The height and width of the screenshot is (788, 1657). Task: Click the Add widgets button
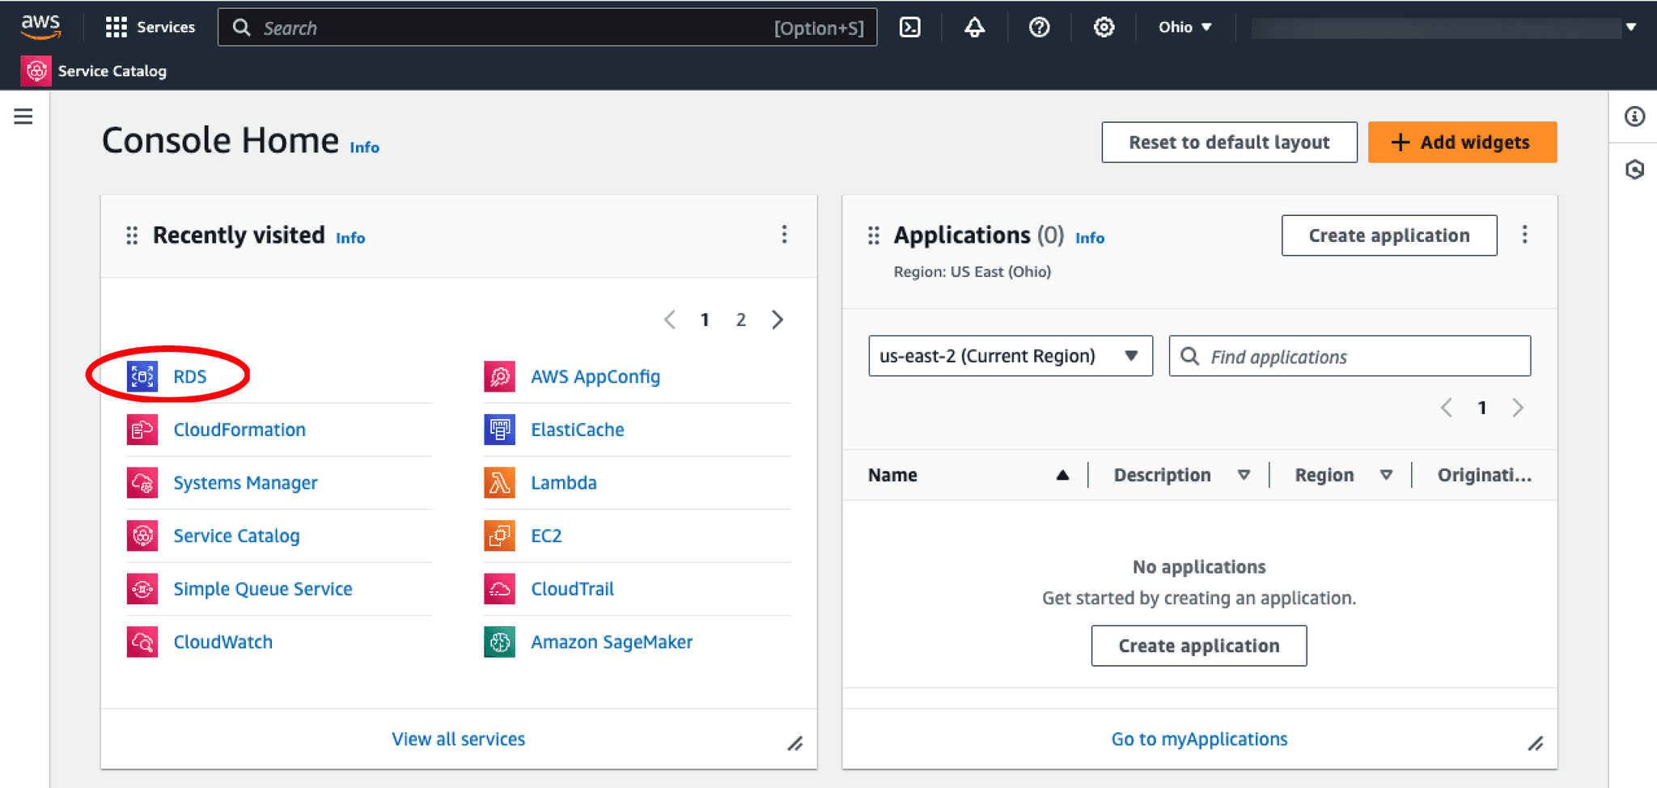coord(1462,142)
